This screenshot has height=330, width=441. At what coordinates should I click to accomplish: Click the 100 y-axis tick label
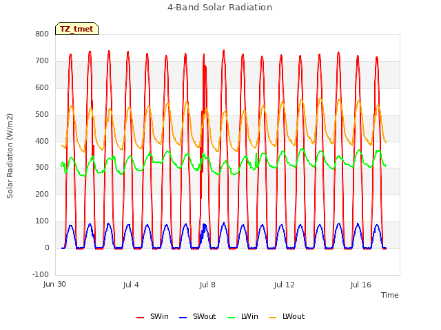click(42, 221)
